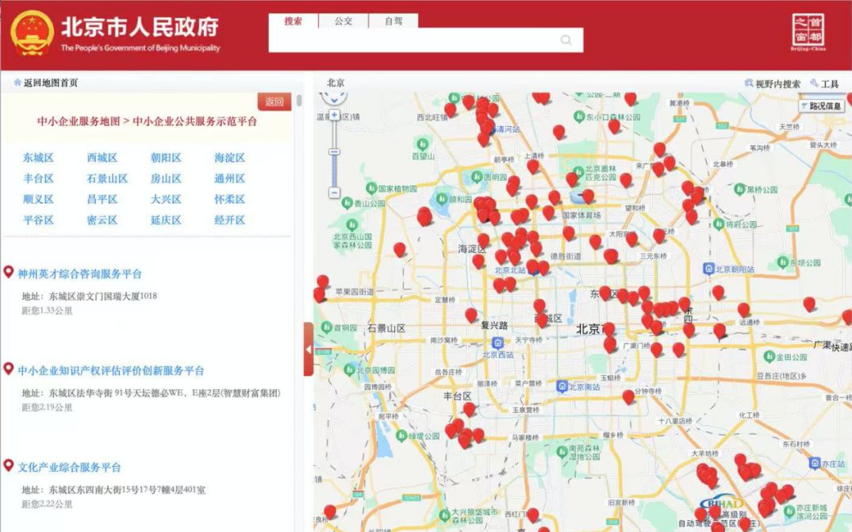Click the map zoom-out minus button
Viewport: 852px width, 532px height.
[x=334, y=192]
